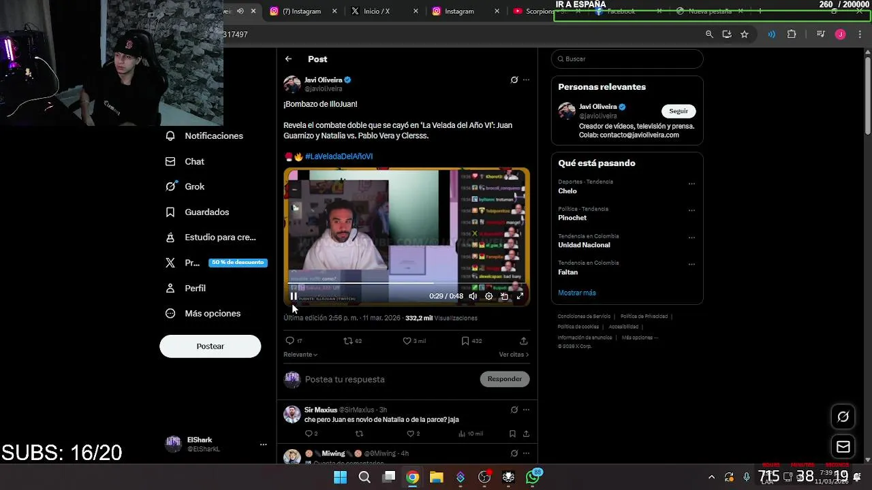Open taskbar Search icon
The image size is (872, 490).
click(x=364, y=477)
